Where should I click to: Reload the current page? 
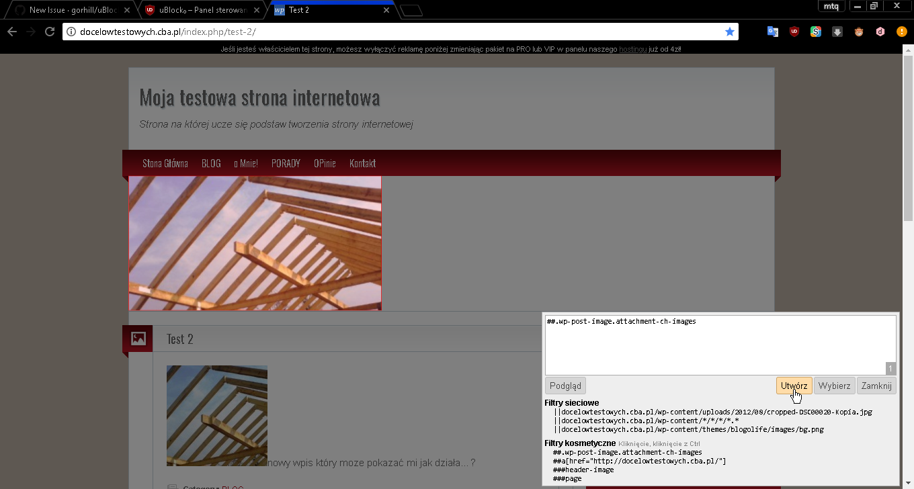pyautogui.click(x=49, y=32)
